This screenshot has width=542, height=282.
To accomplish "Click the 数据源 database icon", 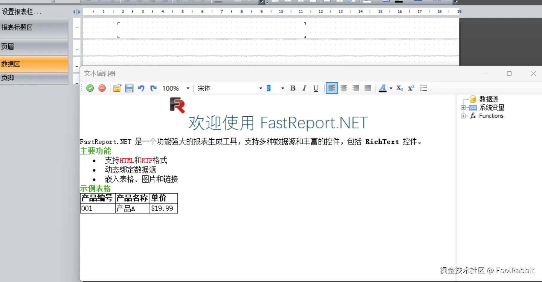I will pos(473,99).
